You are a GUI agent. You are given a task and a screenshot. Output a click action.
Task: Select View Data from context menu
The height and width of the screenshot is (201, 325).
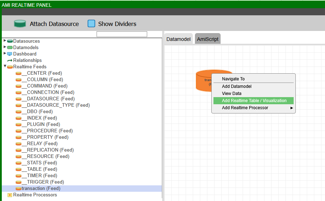232,94
